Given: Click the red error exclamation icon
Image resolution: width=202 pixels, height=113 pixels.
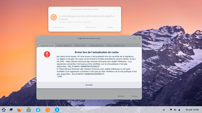Looking at the screenshot, I should click(x=47, y=54).
